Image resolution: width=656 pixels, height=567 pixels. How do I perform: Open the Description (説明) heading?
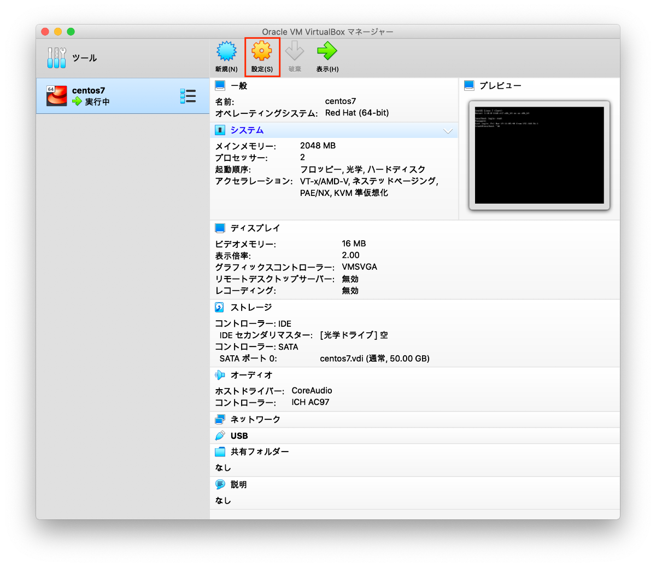tap(238, 484)
